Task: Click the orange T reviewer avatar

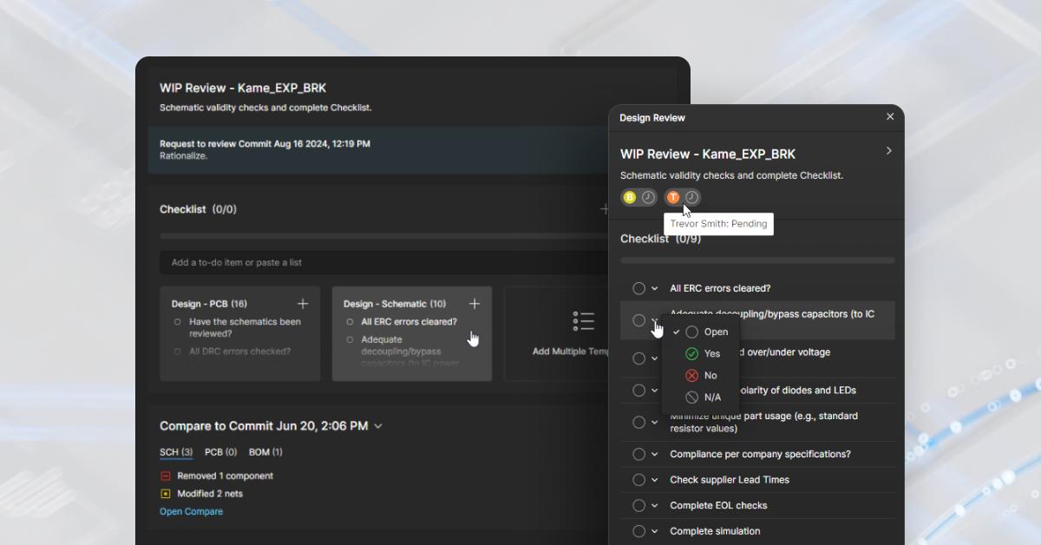Action: coord(673,198)
